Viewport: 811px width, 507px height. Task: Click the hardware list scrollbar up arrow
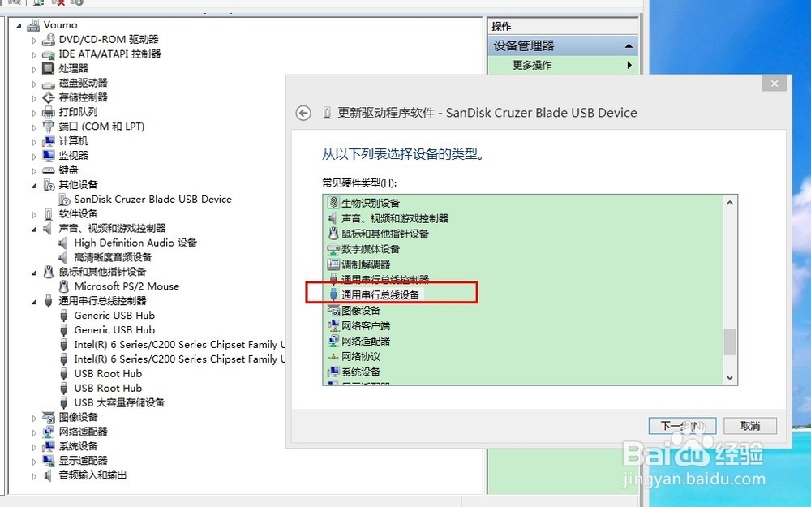[x=730, y=203]
